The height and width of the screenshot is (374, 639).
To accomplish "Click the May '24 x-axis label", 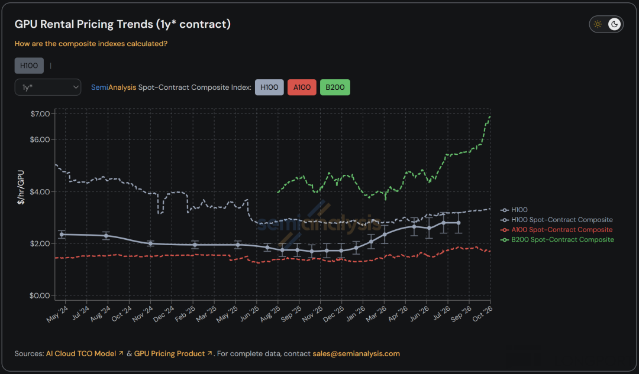I will click(x=57, y=314).
